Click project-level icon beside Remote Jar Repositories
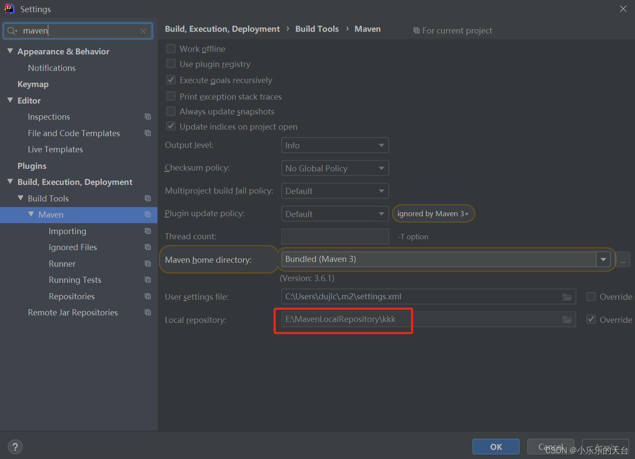The width and height of the screenshot is (635, 459). [148, 312]
